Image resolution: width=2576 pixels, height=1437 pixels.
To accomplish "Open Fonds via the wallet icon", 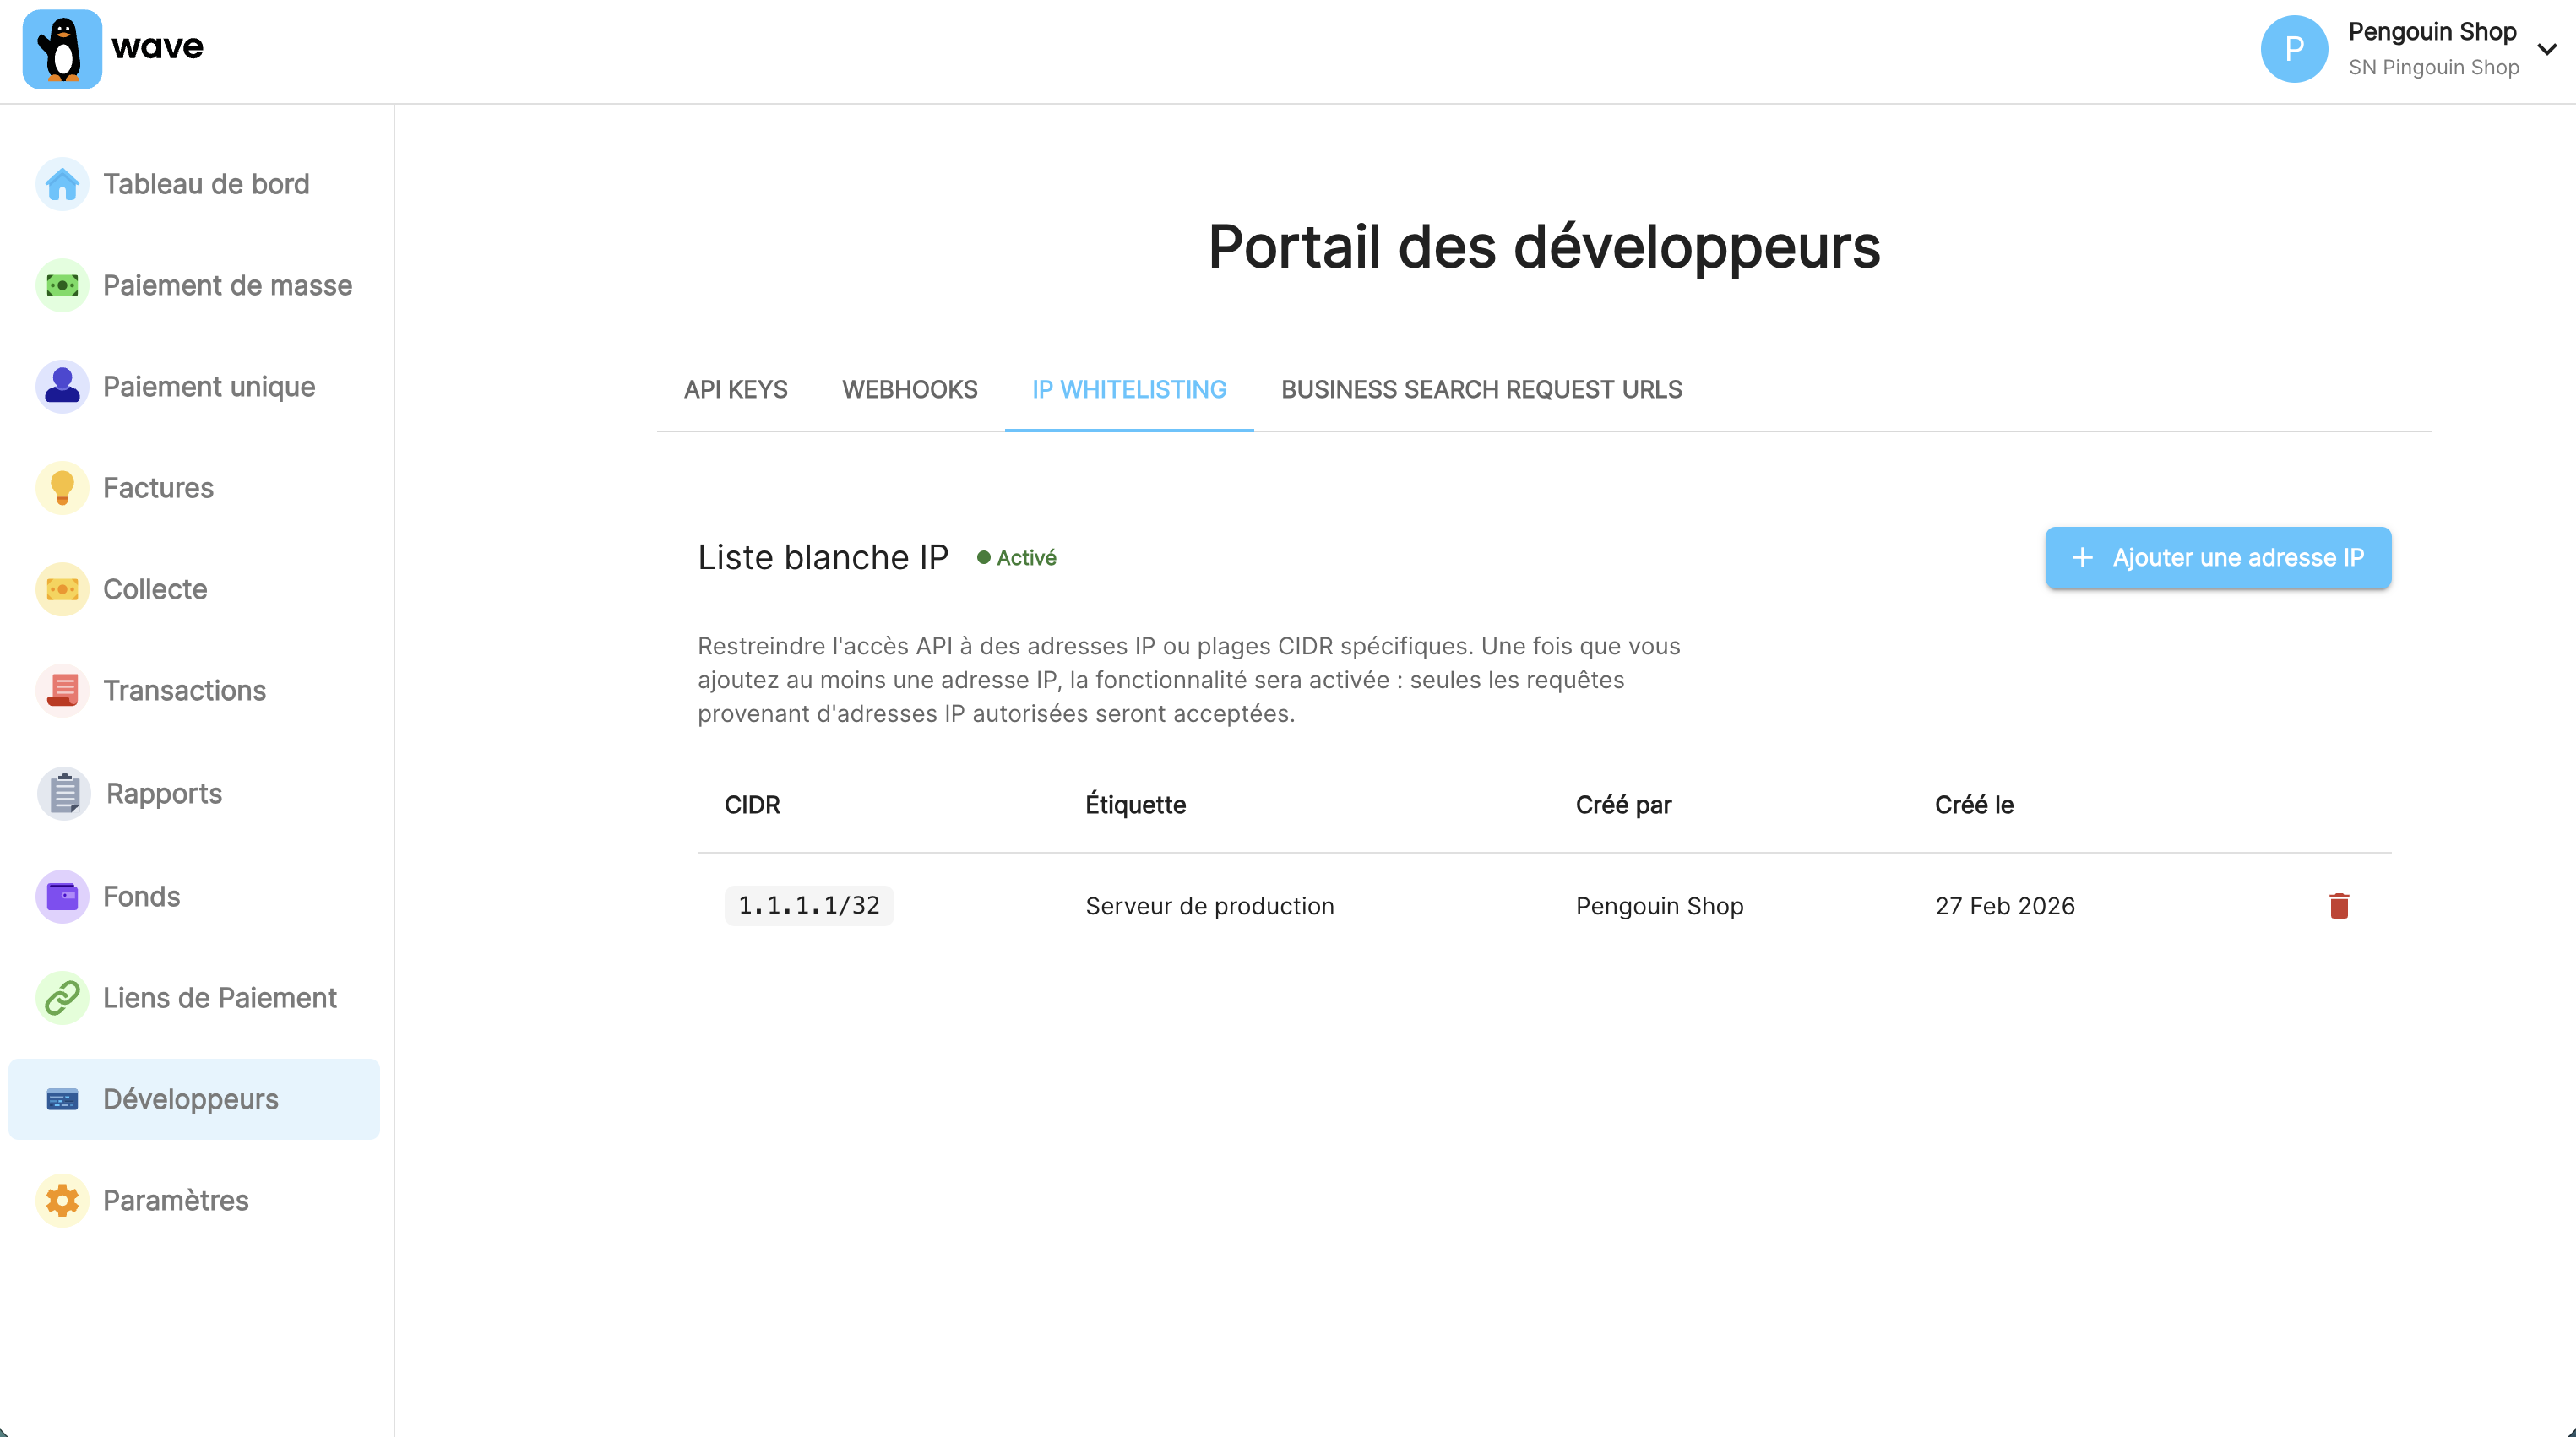I will (x=62, y=896).
